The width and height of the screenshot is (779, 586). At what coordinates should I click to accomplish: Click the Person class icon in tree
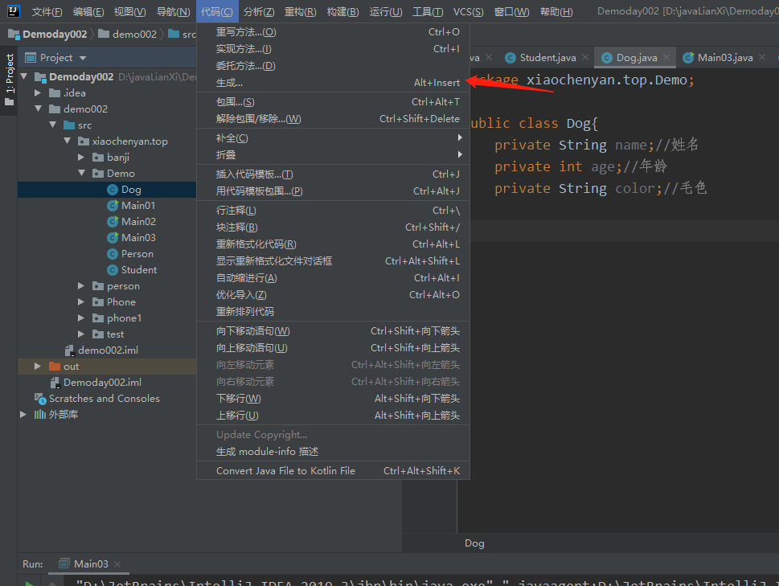(113, 254)
